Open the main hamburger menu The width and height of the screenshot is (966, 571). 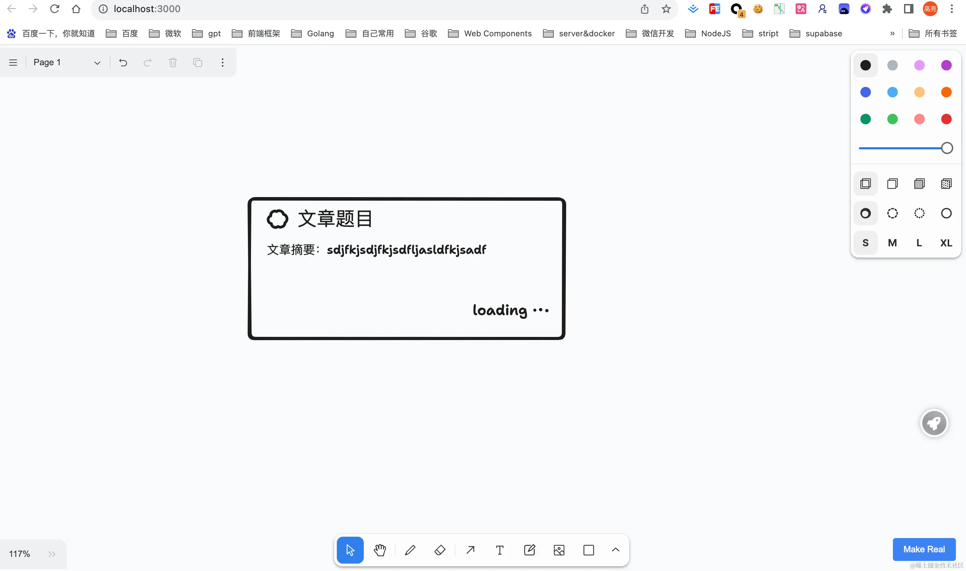(13, 62)
